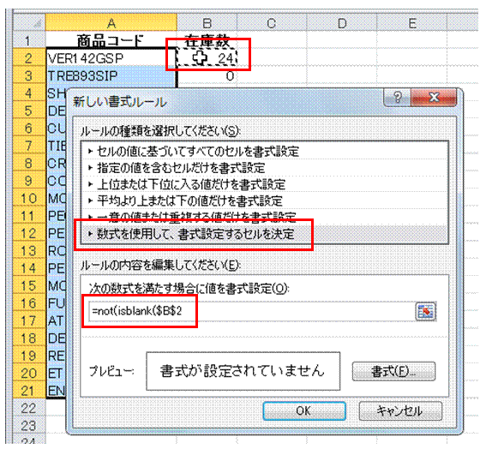The image size is (486, 449).
Task: Click the formula input field with =not(isblank
Action: point(251,311)
